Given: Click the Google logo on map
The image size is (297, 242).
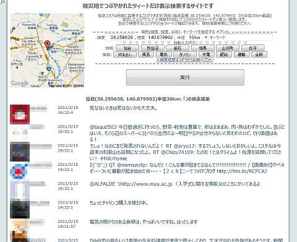Looking at the screenshot, I should pyautogui.click(x=20, y=83).
